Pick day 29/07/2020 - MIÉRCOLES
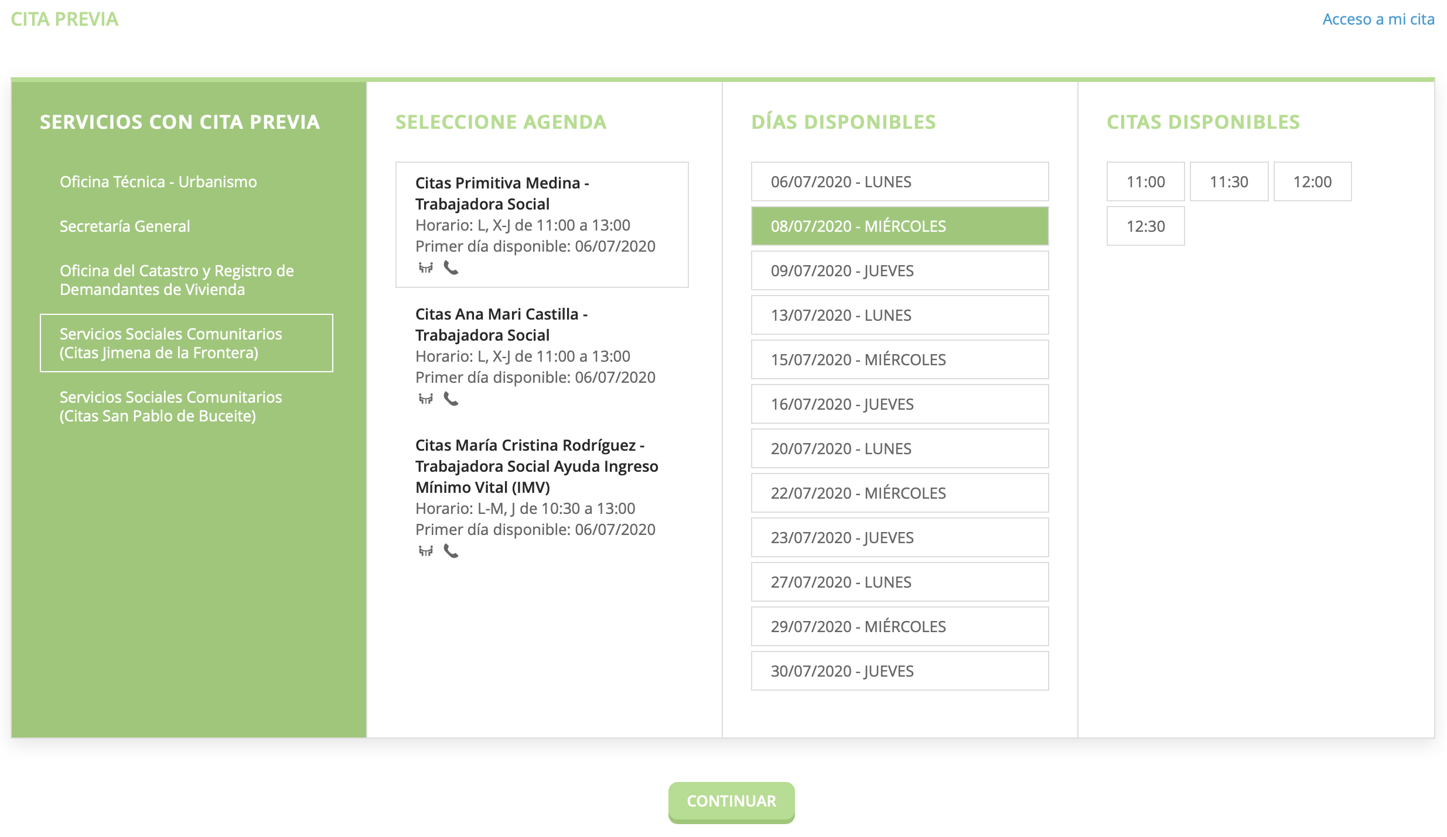 [900, 626]
